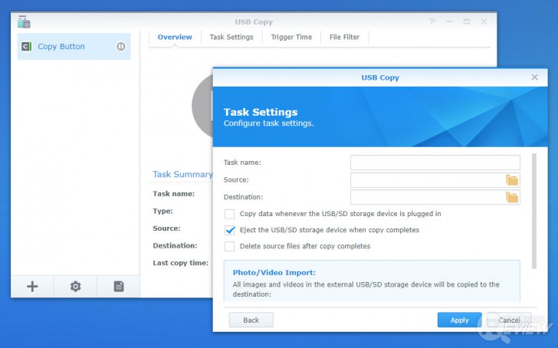This screenshot has height=348, width=558.
Task: Uncheck Eject the USB/SD storage device option
Action: [x=229, y=230]
